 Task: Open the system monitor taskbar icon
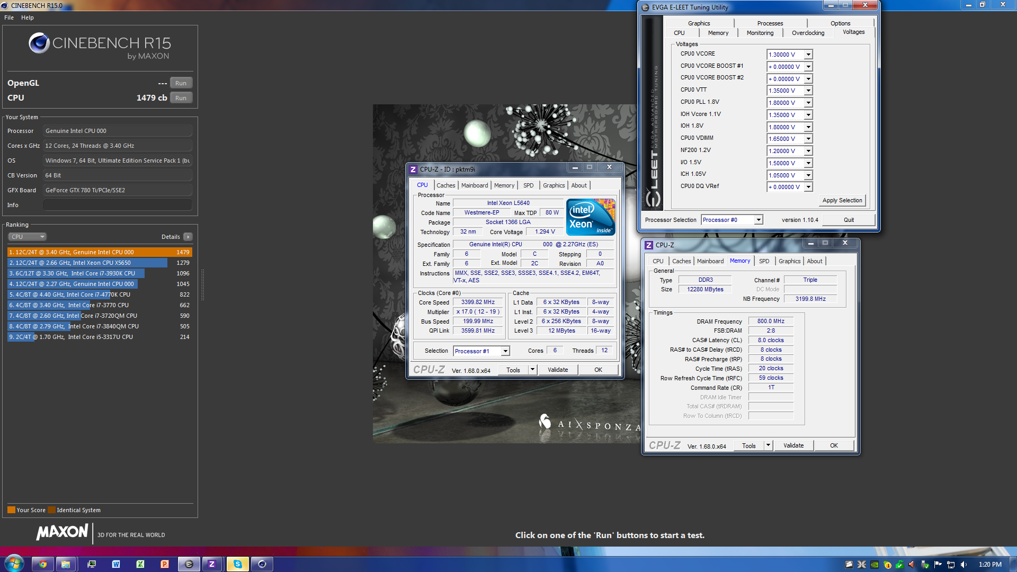coord(92,564)
